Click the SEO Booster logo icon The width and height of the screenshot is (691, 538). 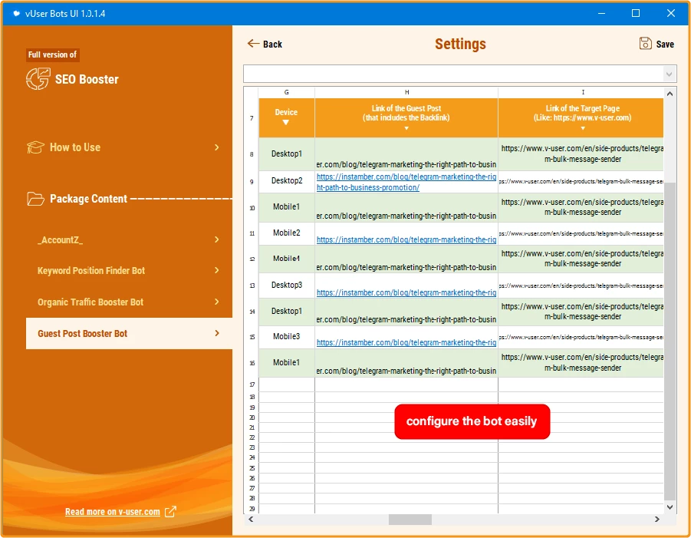[38, 79]
